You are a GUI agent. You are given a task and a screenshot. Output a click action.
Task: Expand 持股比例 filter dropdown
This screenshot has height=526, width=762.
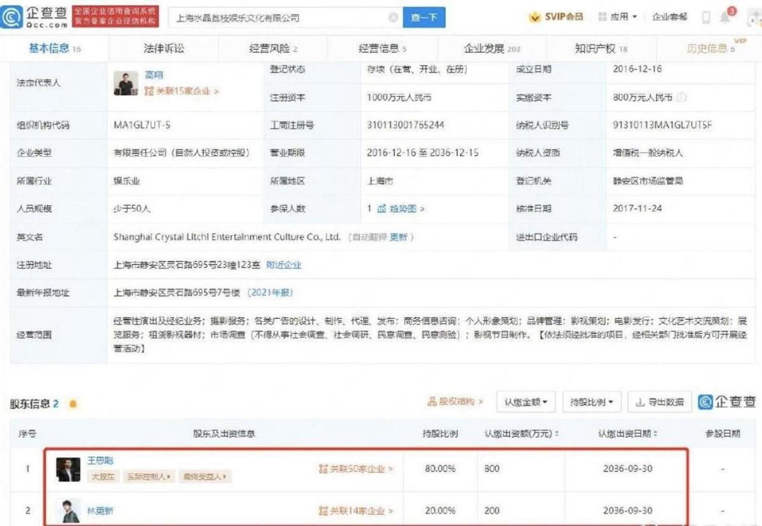click(x=591, y=402)
